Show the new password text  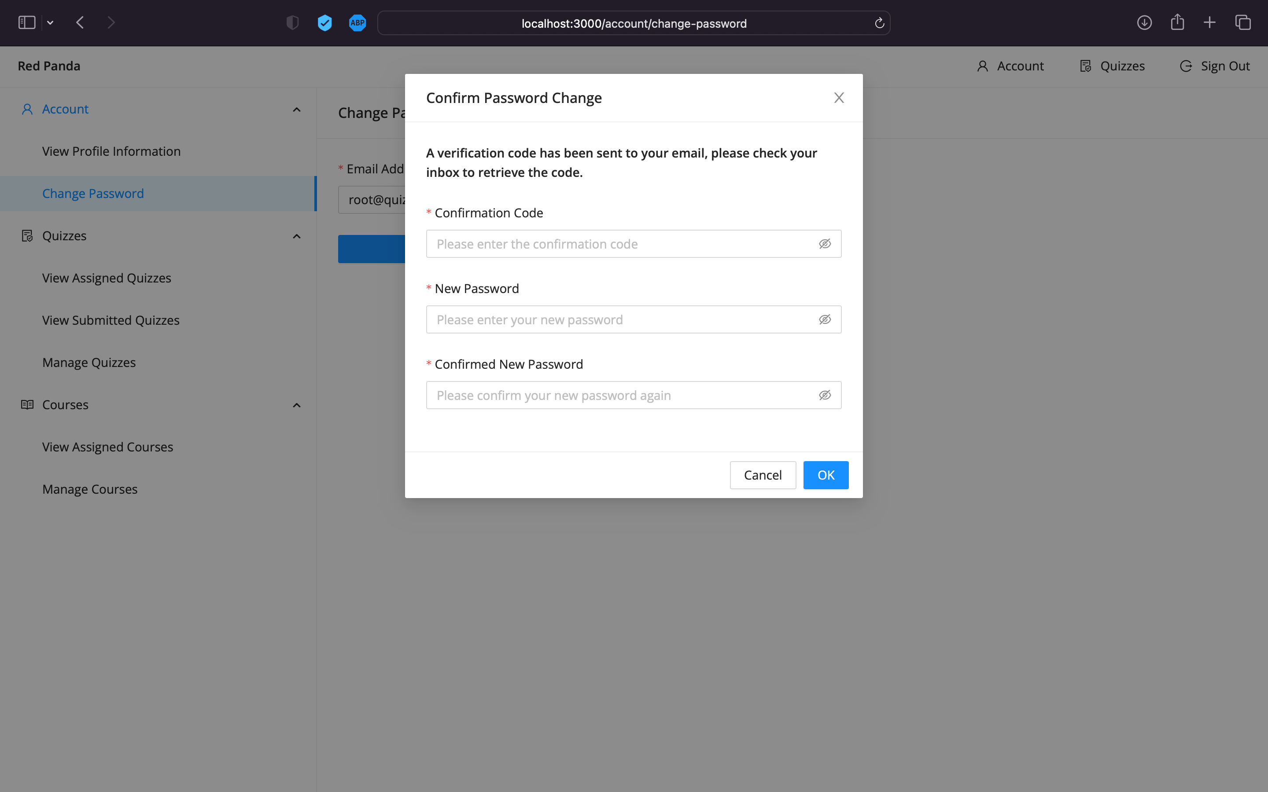pos(825,319)
